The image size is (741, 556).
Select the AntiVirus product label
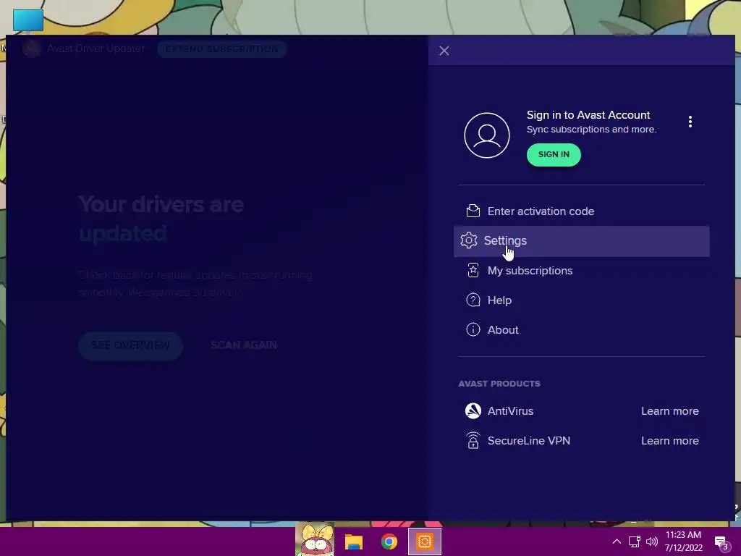point(510,411)
